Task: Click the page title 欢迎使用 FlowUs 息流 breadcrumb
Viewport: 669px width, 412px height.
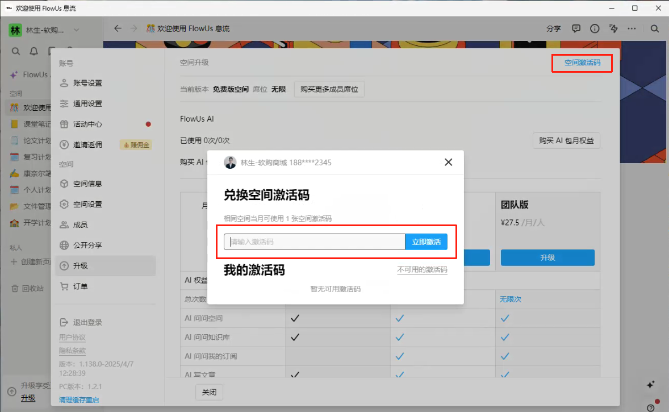Action: coord(188,28)
